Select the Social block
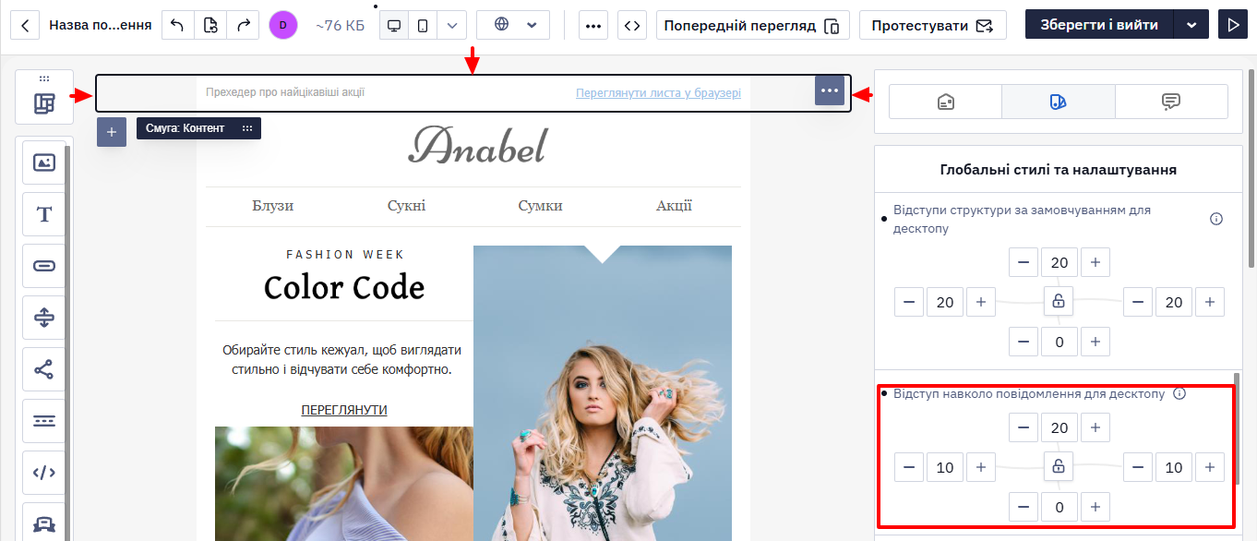Viewport: 1257px width, 541px height. pos(44,369)
